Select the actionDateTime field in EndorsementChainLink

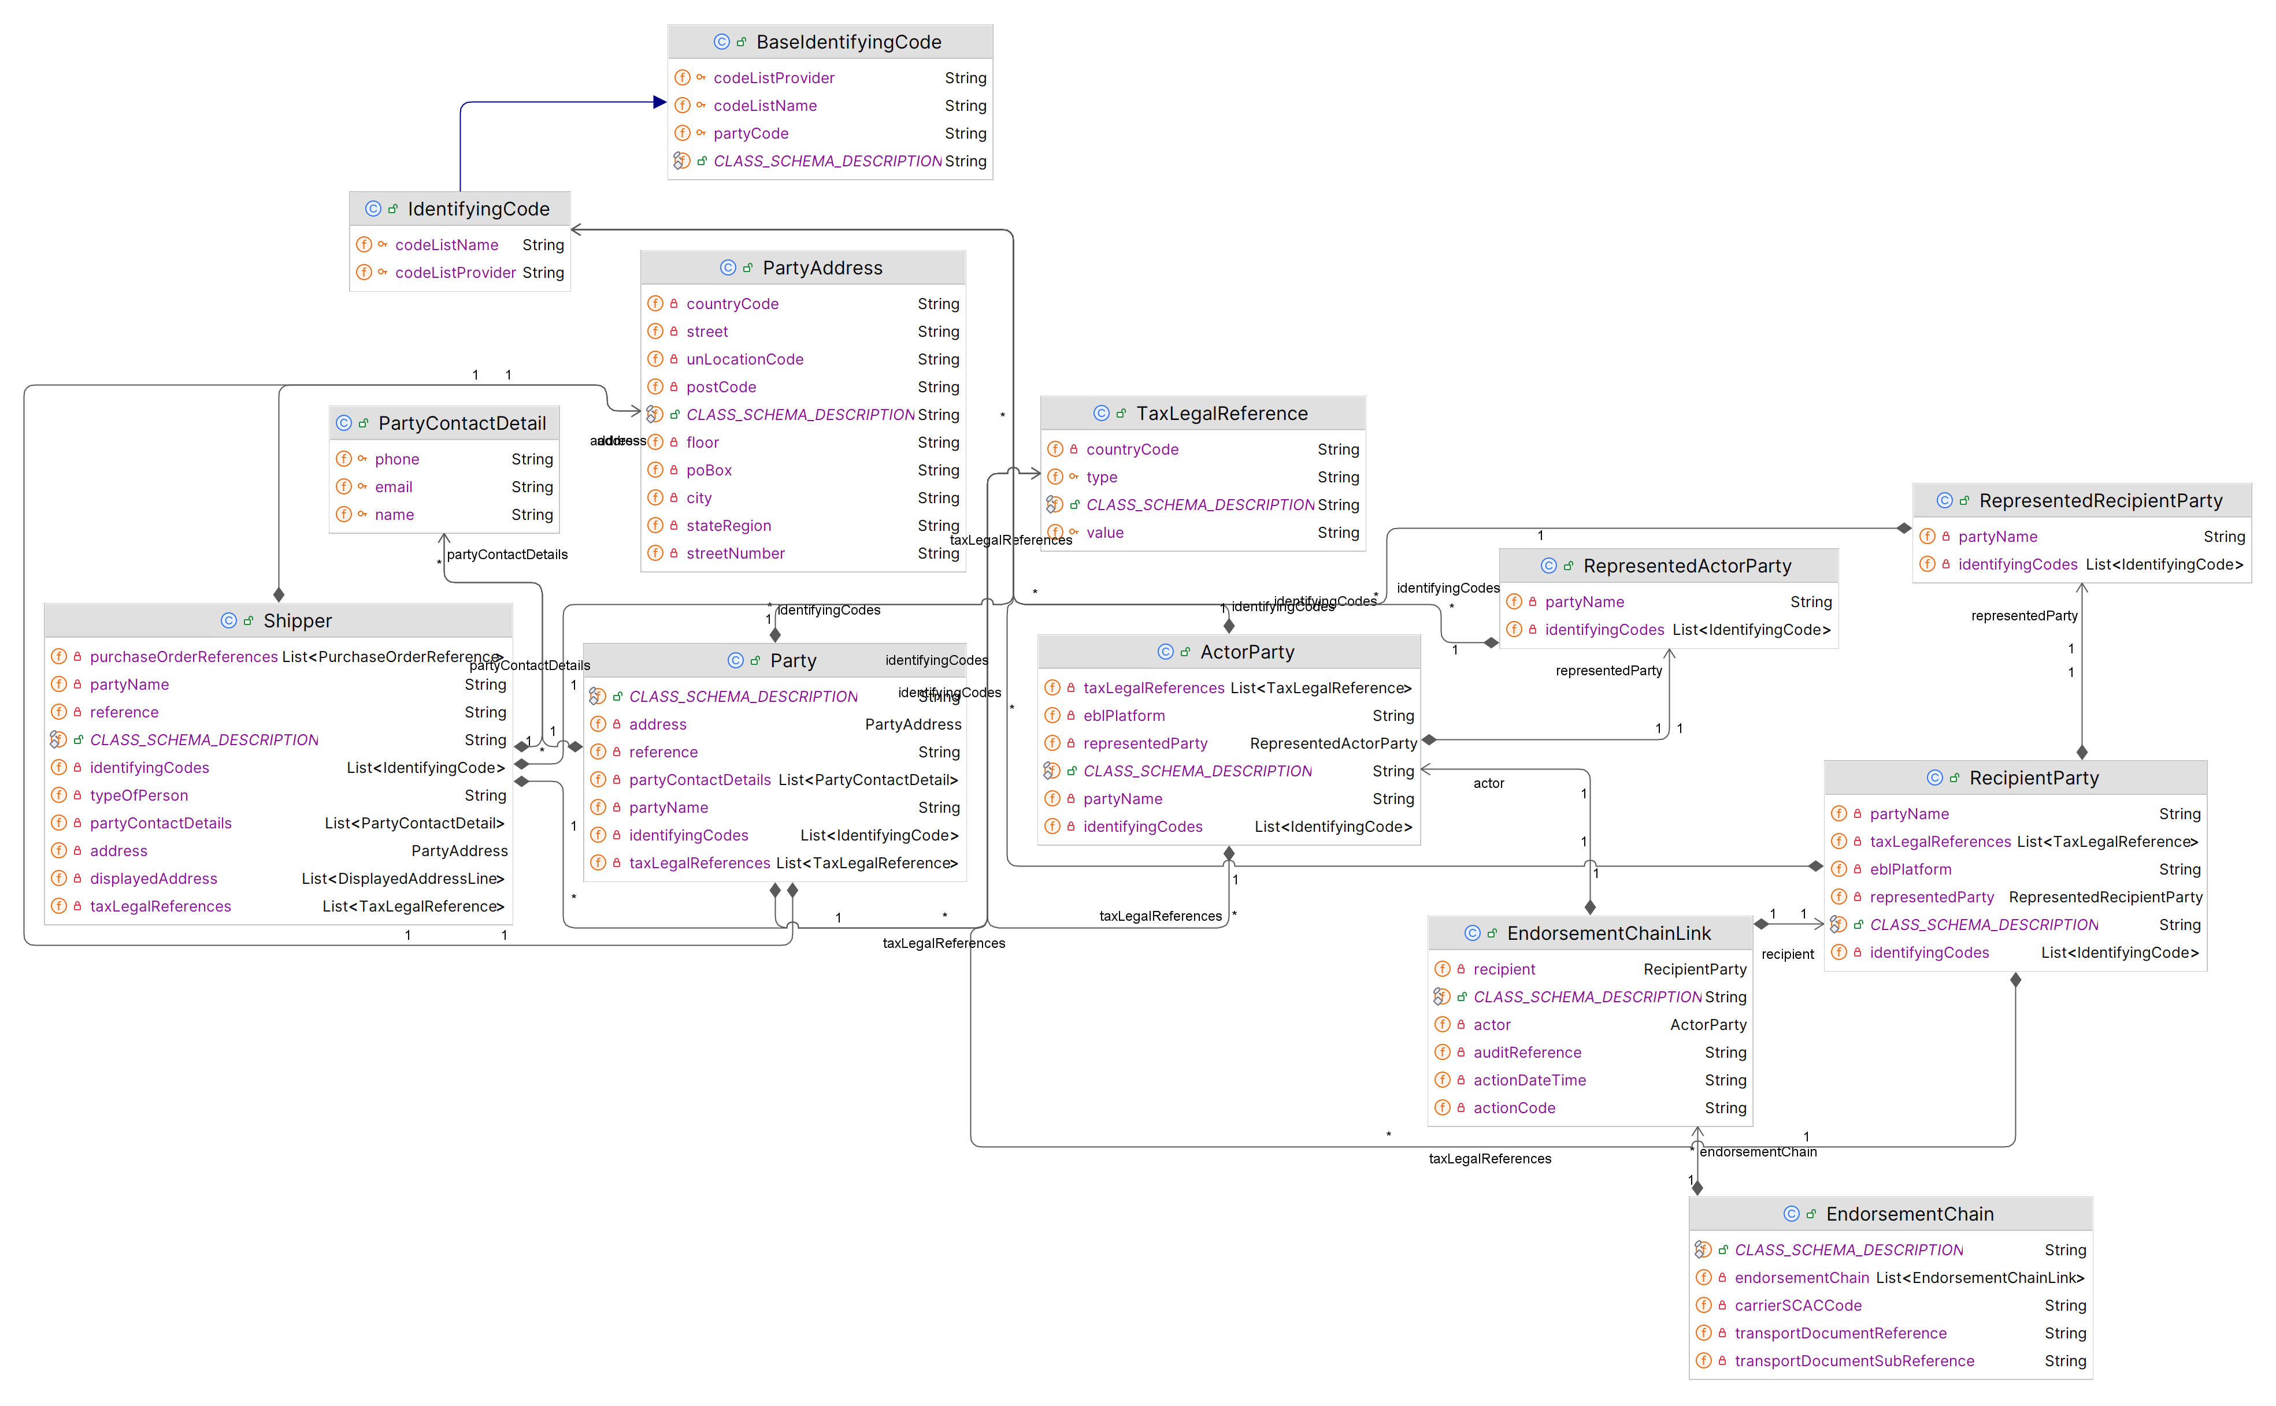click(x=1591, y=1080)
